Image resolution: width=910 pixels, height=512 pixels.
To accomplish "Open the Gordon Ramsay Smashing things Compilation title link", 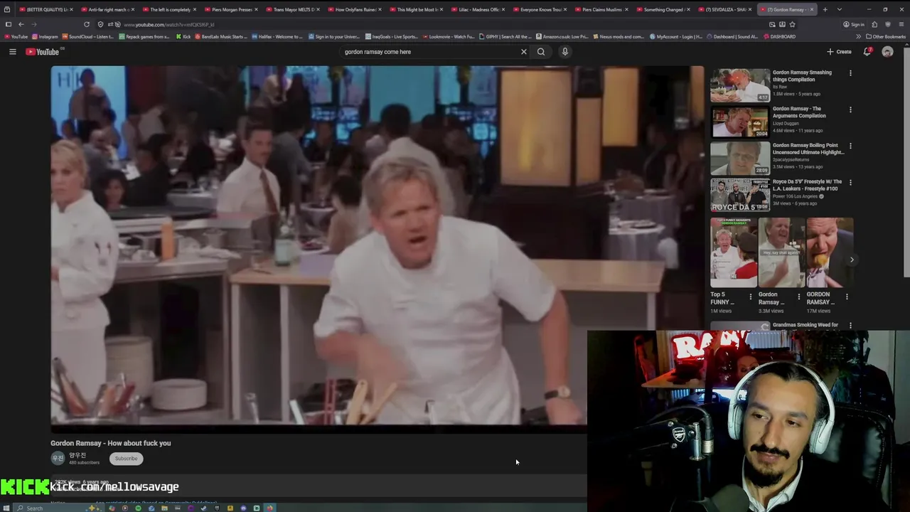I will 802,76.
